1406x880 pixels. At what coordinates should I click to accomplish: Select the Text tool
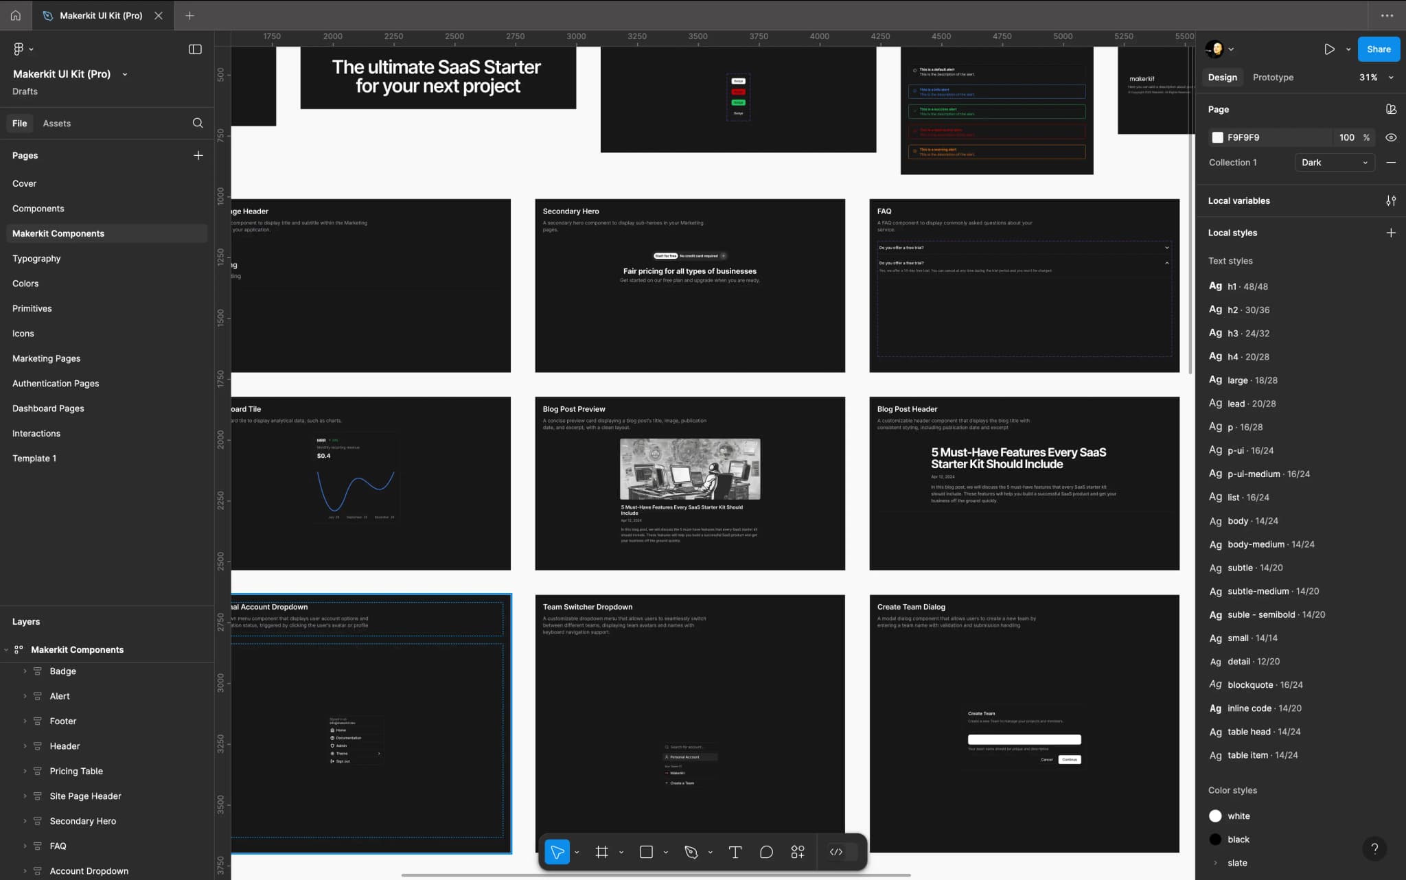coord(735,852)
